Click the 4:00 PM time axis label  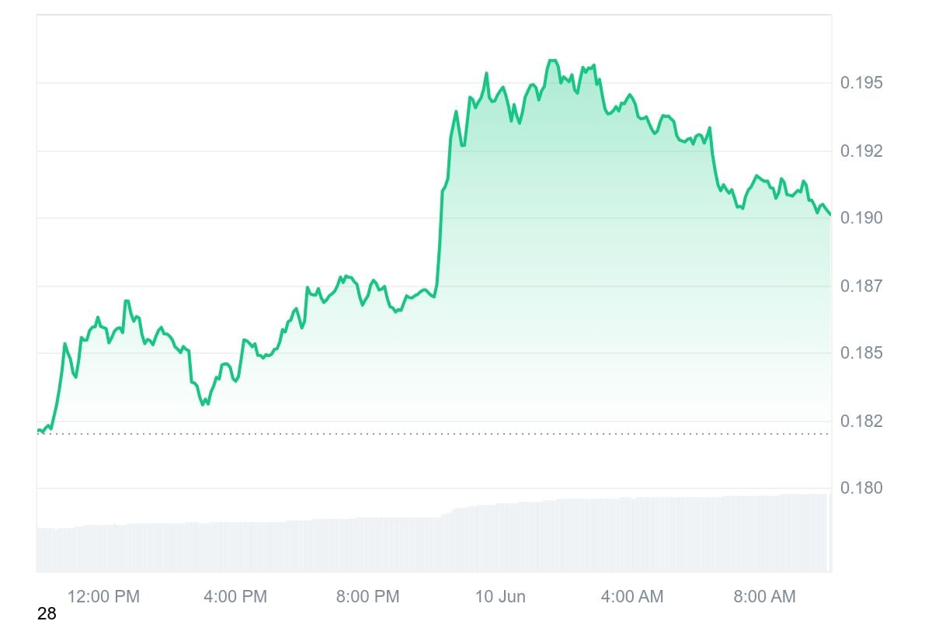235,596
